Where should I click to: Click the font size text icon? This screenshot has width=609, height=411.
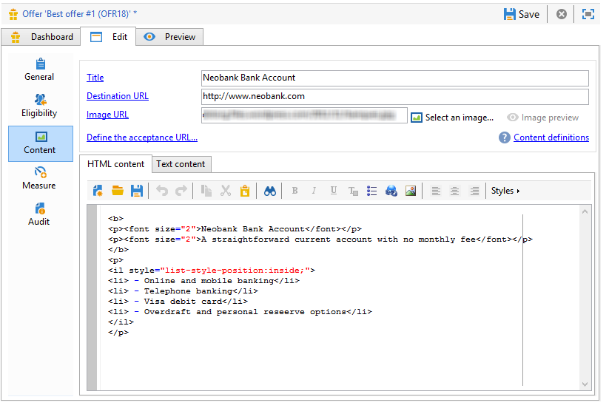353,191
